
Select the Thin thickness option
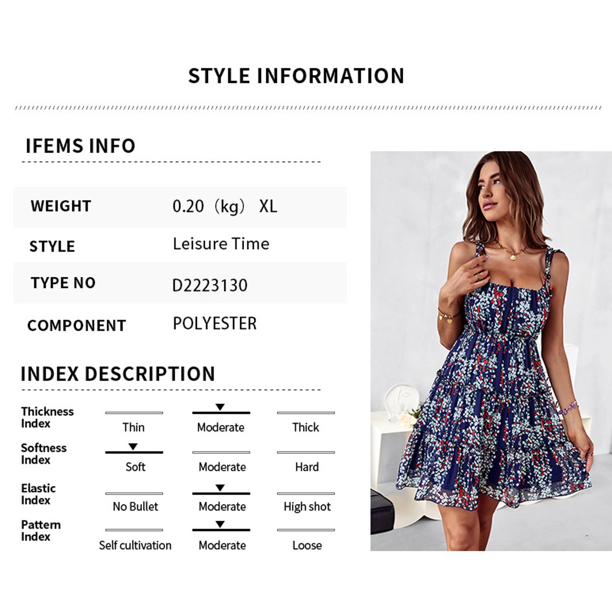tap(133, 427)
